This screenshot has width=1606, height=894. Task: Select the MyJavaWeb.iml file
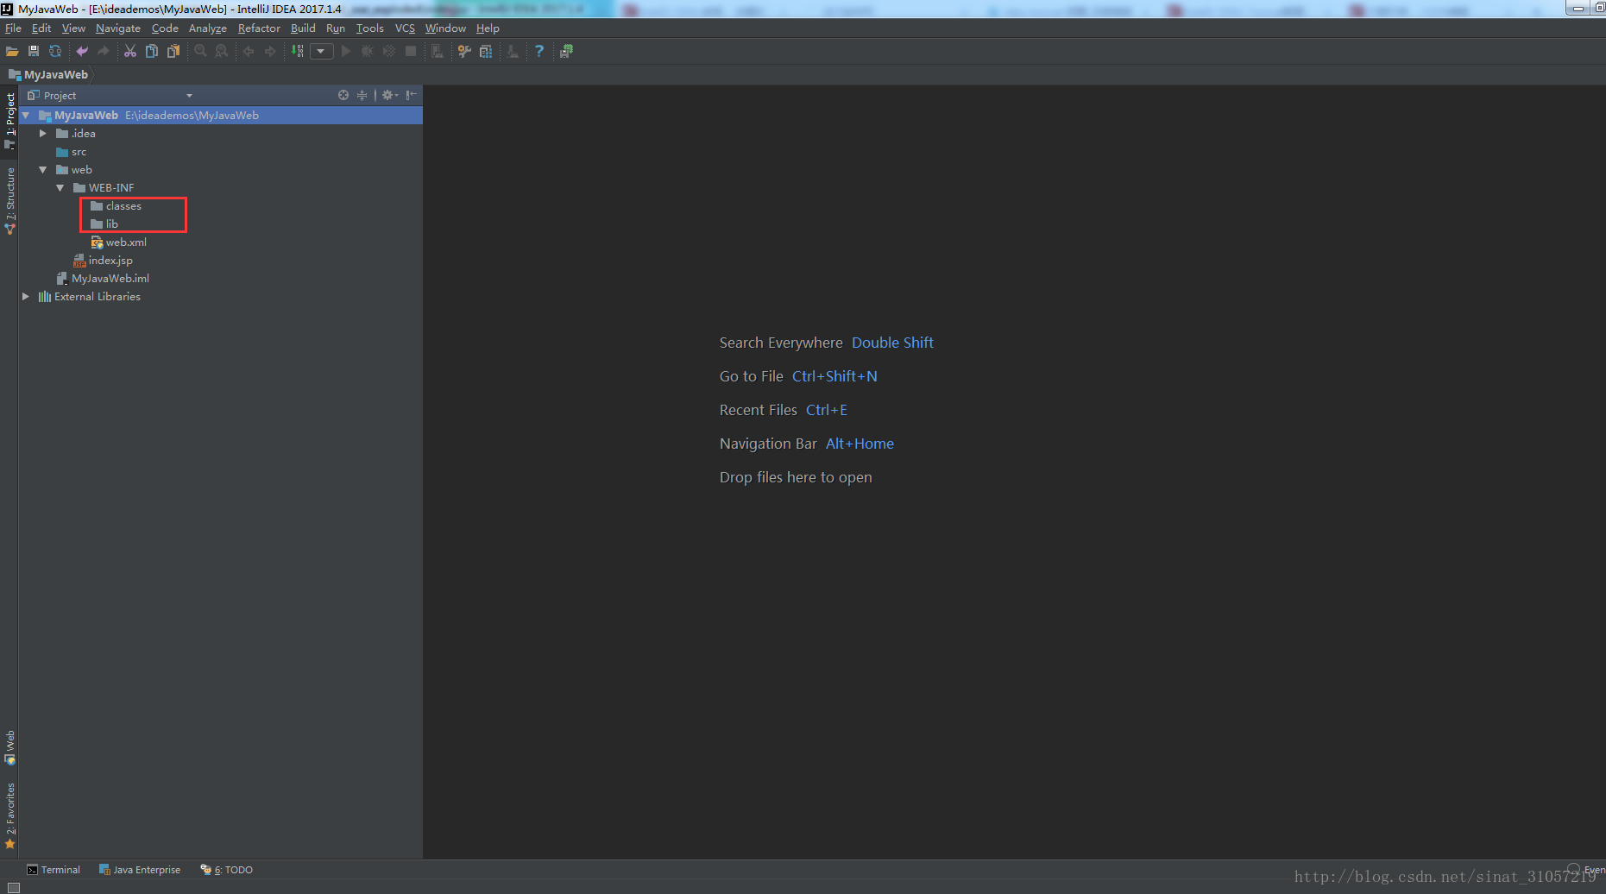click(x=103, y=279)
